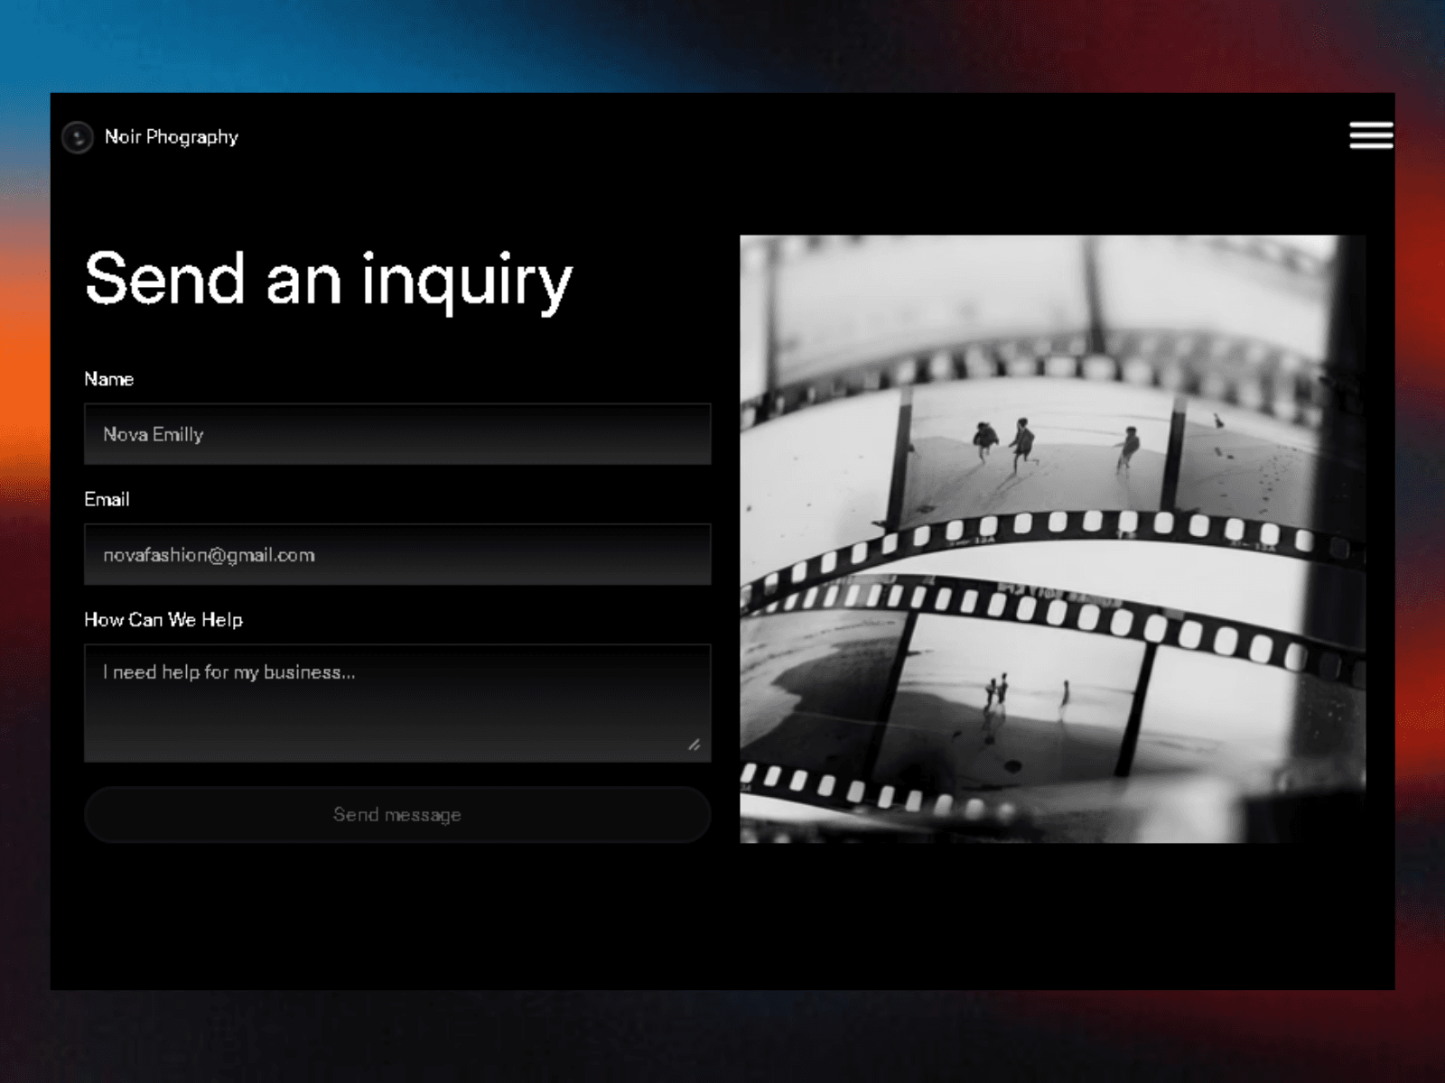Click the novafashion@gmail.com placeholder text
Viewport: 1445px width, 1083px height.
click(x=210, y=555)
